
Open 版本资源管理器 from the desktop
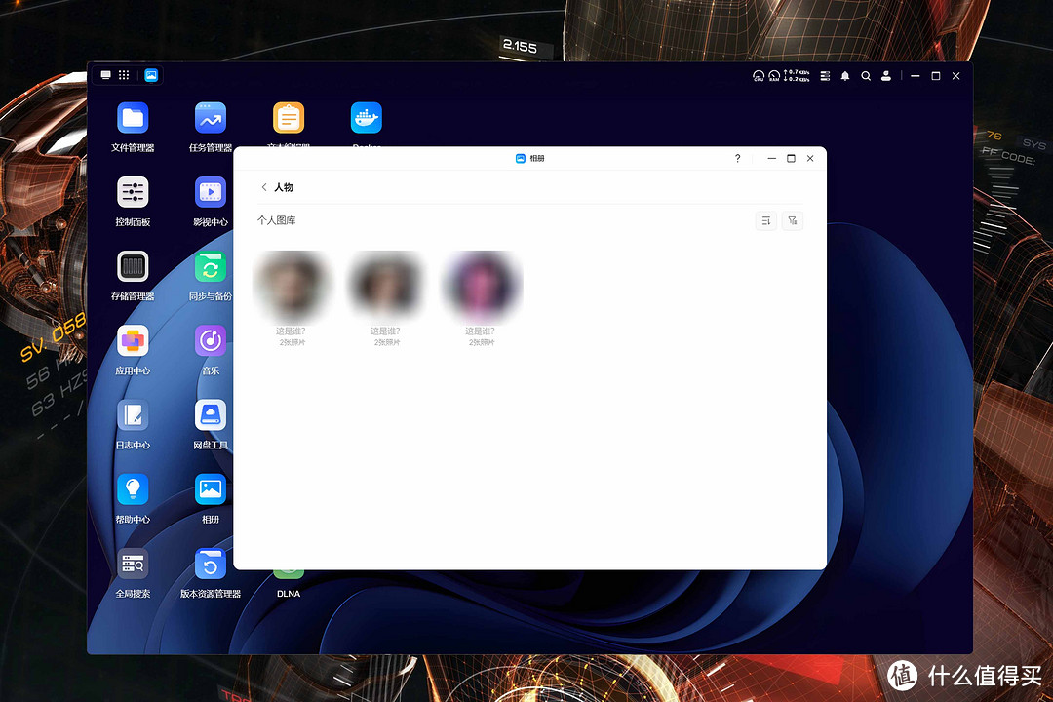[210, 564]
